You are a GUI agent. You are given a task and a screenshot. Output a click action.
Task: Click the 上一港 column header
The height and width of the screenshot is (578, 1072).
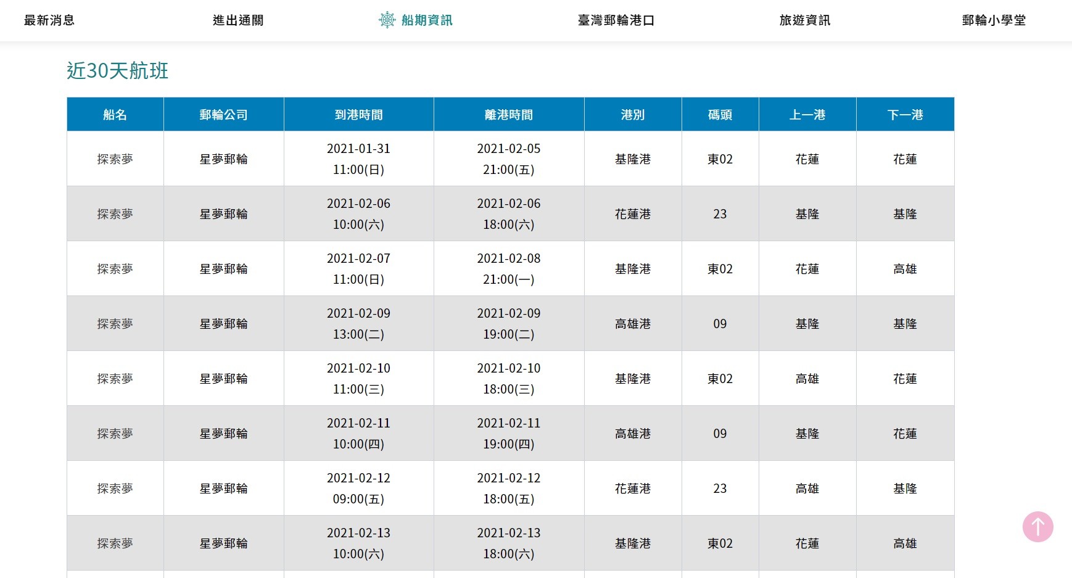807,114
